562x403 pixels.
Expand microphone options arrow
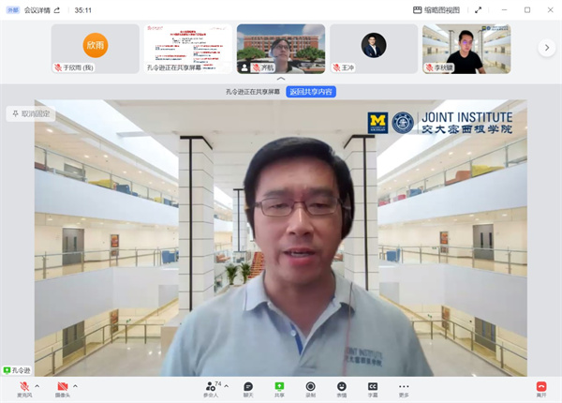pyautogui.click(x=37, y=385)
